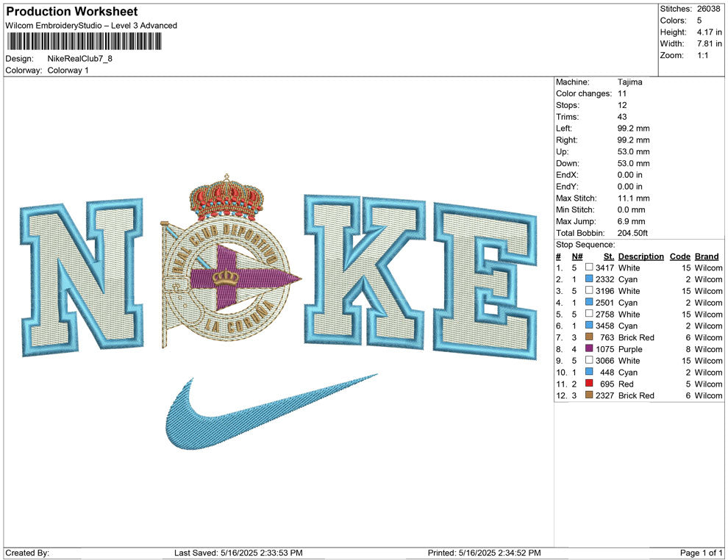Click the brick red swatch next to 763

[589, 337]
